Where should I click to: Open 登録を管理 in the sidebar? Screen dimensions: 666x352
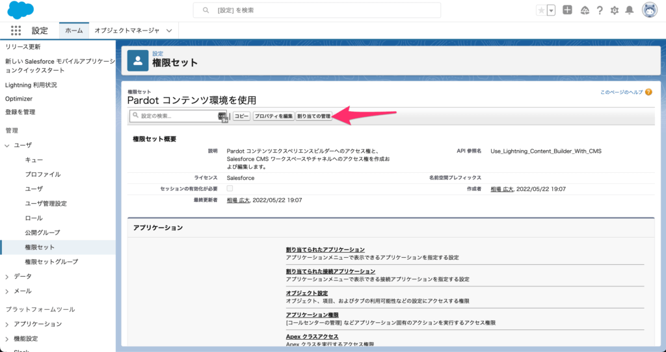[x=20, y=112]
